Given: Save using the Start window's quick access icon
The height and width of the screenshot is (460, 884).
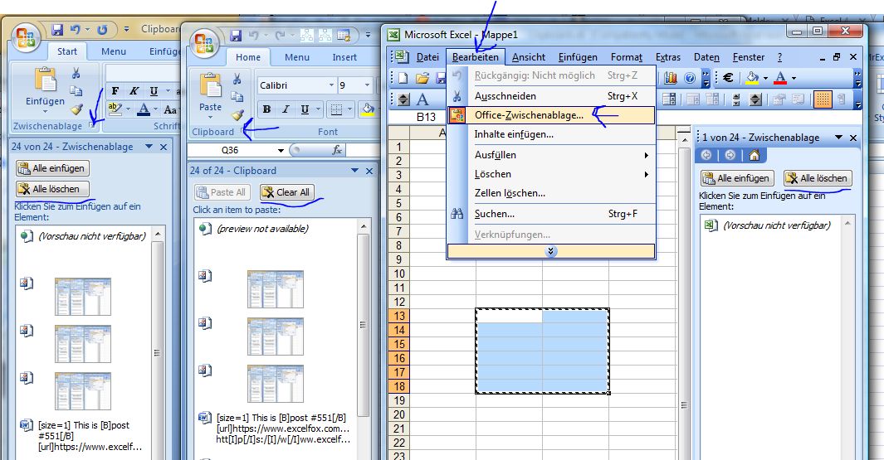Looking at the screenshot, I should tap(57, 29).
